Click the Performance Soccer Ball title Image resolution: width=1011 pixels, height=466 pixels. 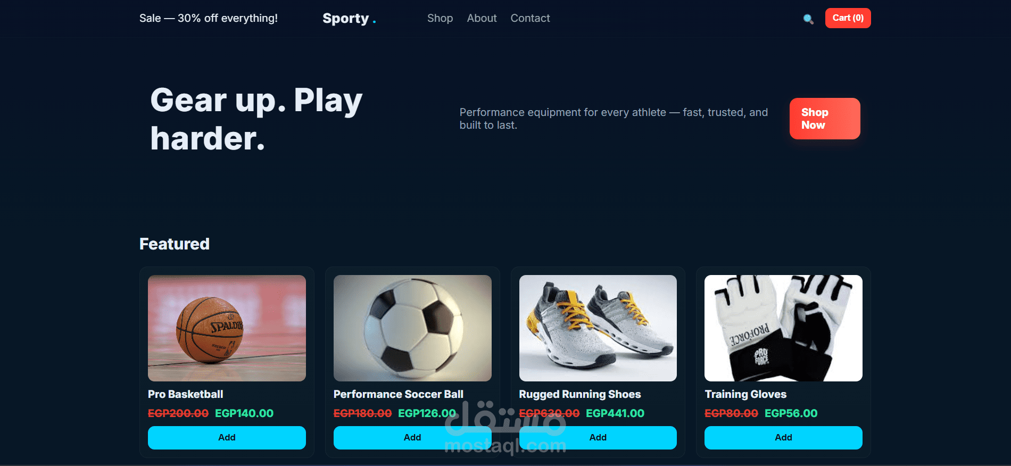pos(399,394)
